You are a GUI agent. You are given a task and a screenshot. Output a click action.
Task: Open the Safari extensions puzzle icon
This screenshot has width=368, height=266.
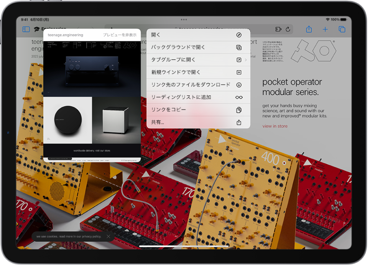(x=279, y=29)
